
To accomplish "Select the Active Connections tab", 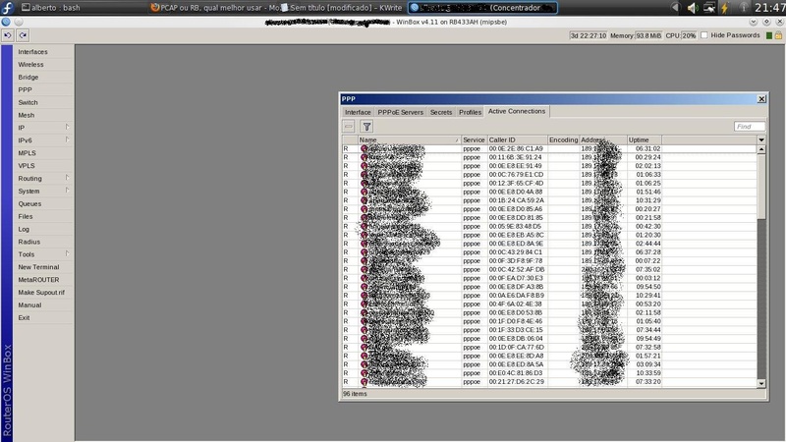I will point(517,111).
